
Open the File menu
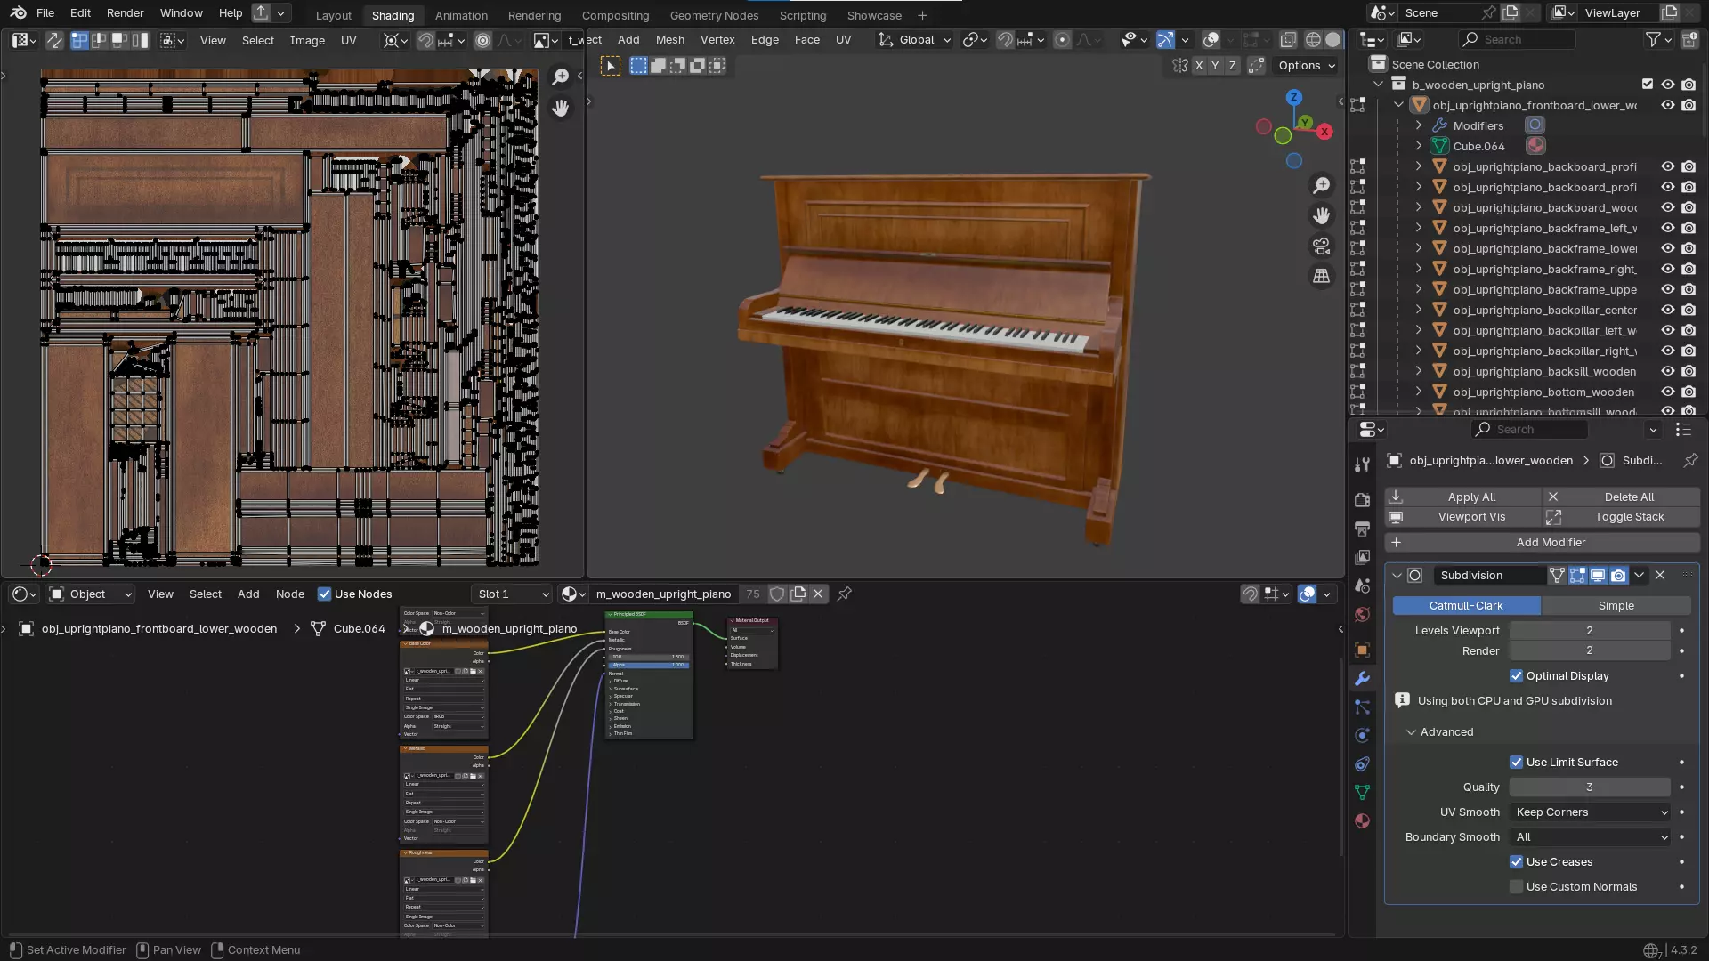(45, 12)
